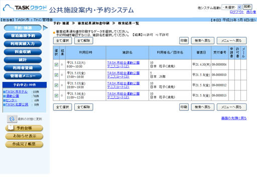
Task: Click the TASKクラウド cloud logo
Action: (x=25, y=8)
